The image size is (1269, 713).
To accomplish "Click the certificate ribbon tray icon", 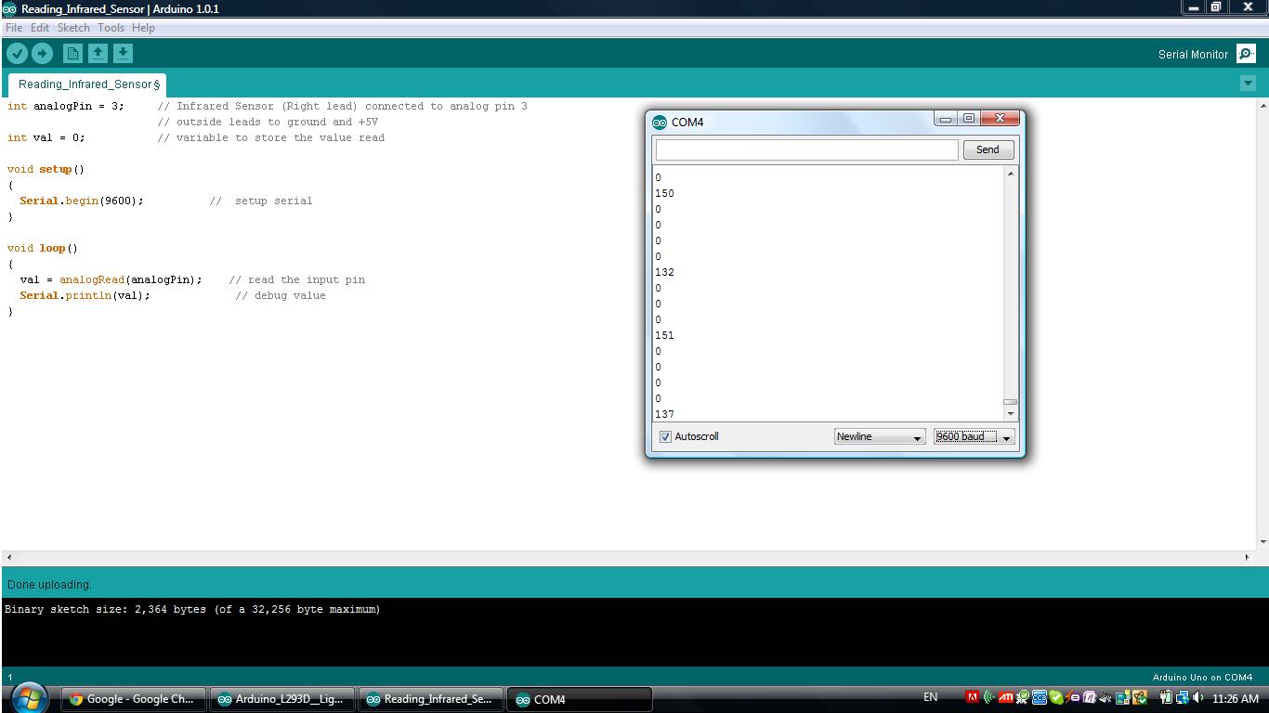I will click(x=1023, y=697).
